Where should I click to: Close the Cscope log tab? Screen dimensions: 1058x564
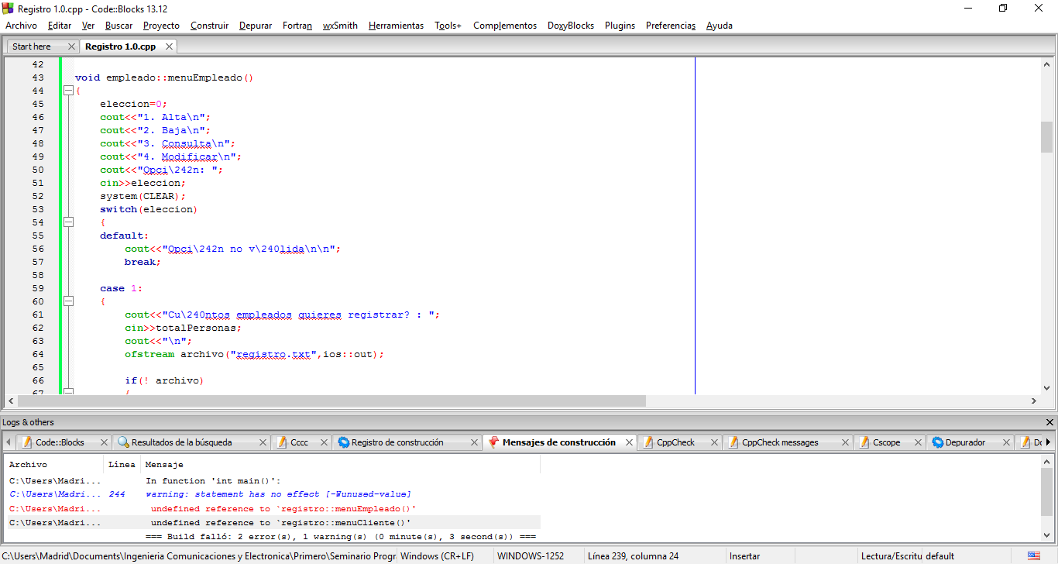(x=919, y=442)
